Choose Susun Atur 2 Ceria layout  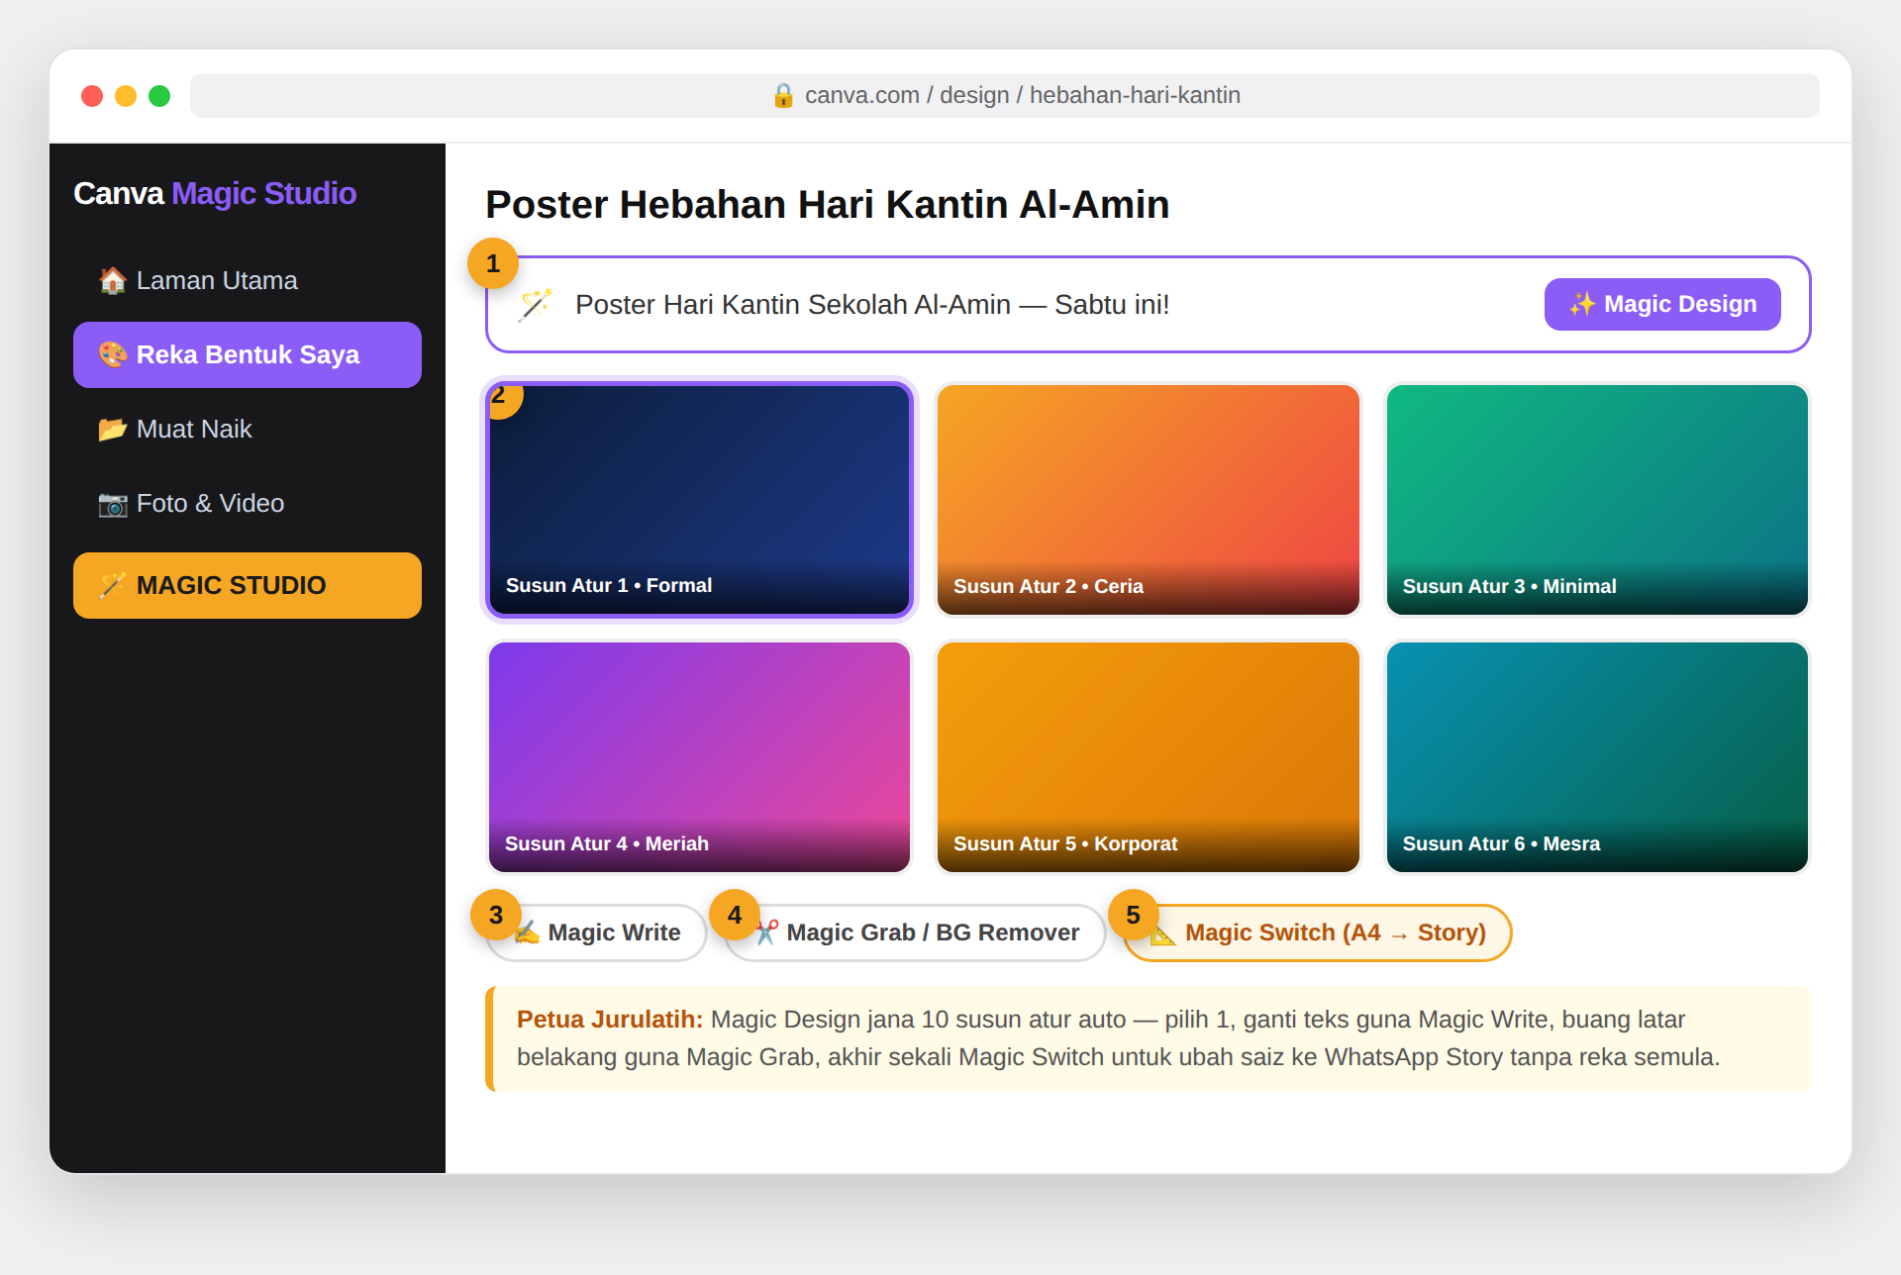tap(1149, 500)
